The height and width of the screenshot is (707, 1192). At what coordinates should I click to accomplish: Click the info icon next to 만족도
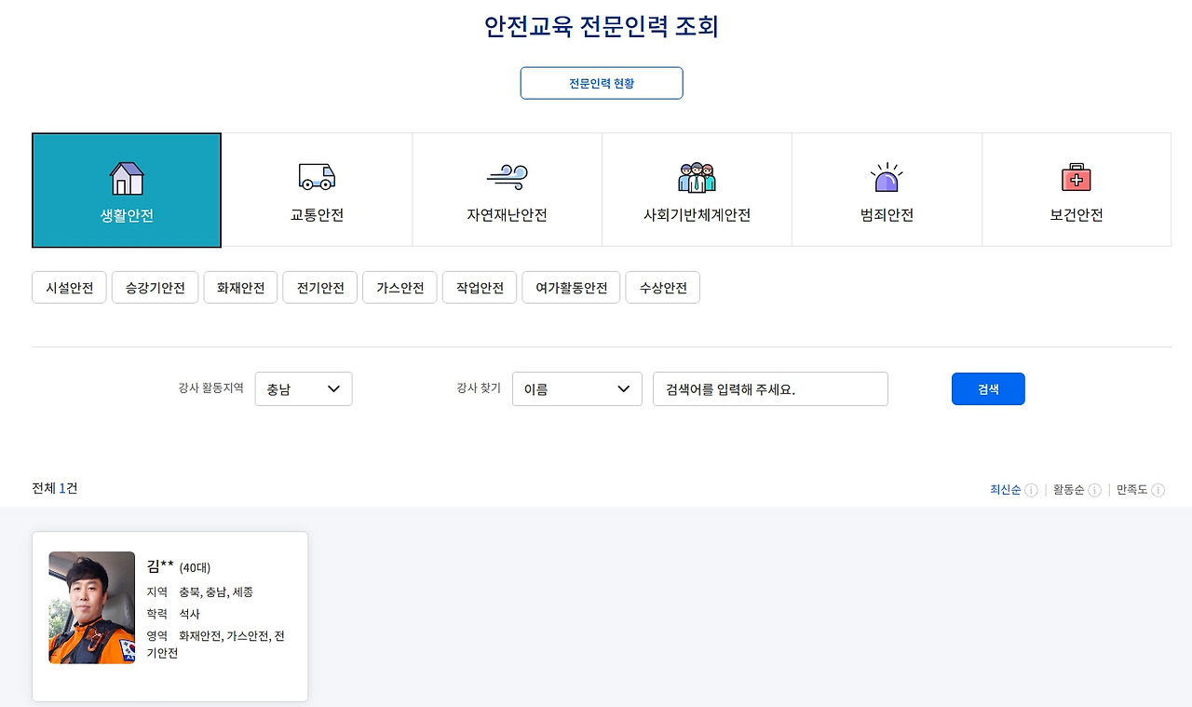(1158, 490)
